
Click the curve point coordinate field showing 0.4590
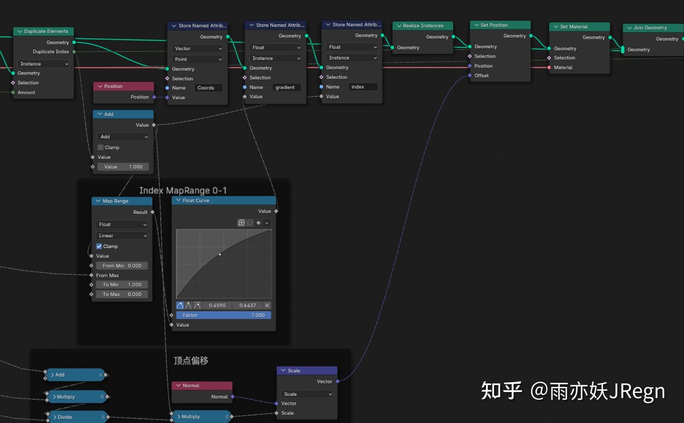(x=217, y=305)
